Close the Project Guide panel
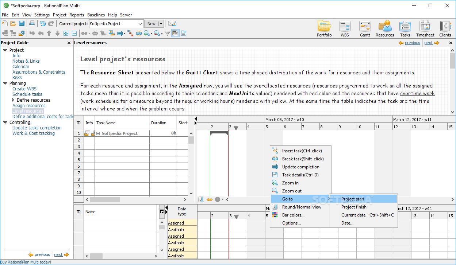Screen dimensions: 456x265 (x=69, y=43)
